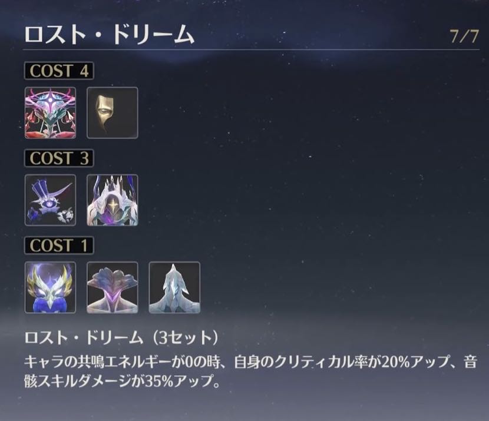Image resolution: width=489 pixels, height=421 pixels.
Task: Click the 7/7 collection counter
Action: (x=464, y=37)
